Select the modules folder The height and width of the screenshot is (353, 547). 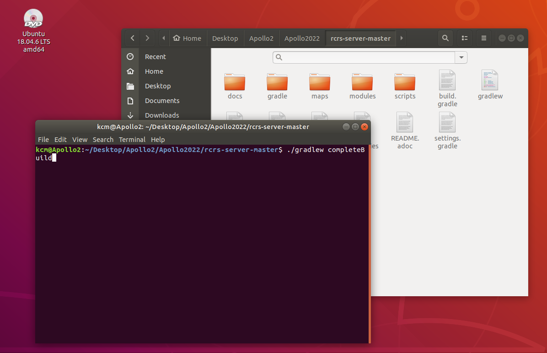363,86
